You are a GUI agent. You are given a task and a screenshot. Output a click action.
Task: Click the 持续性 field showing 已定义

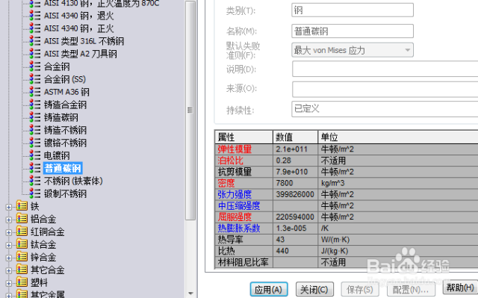point(385,109)
